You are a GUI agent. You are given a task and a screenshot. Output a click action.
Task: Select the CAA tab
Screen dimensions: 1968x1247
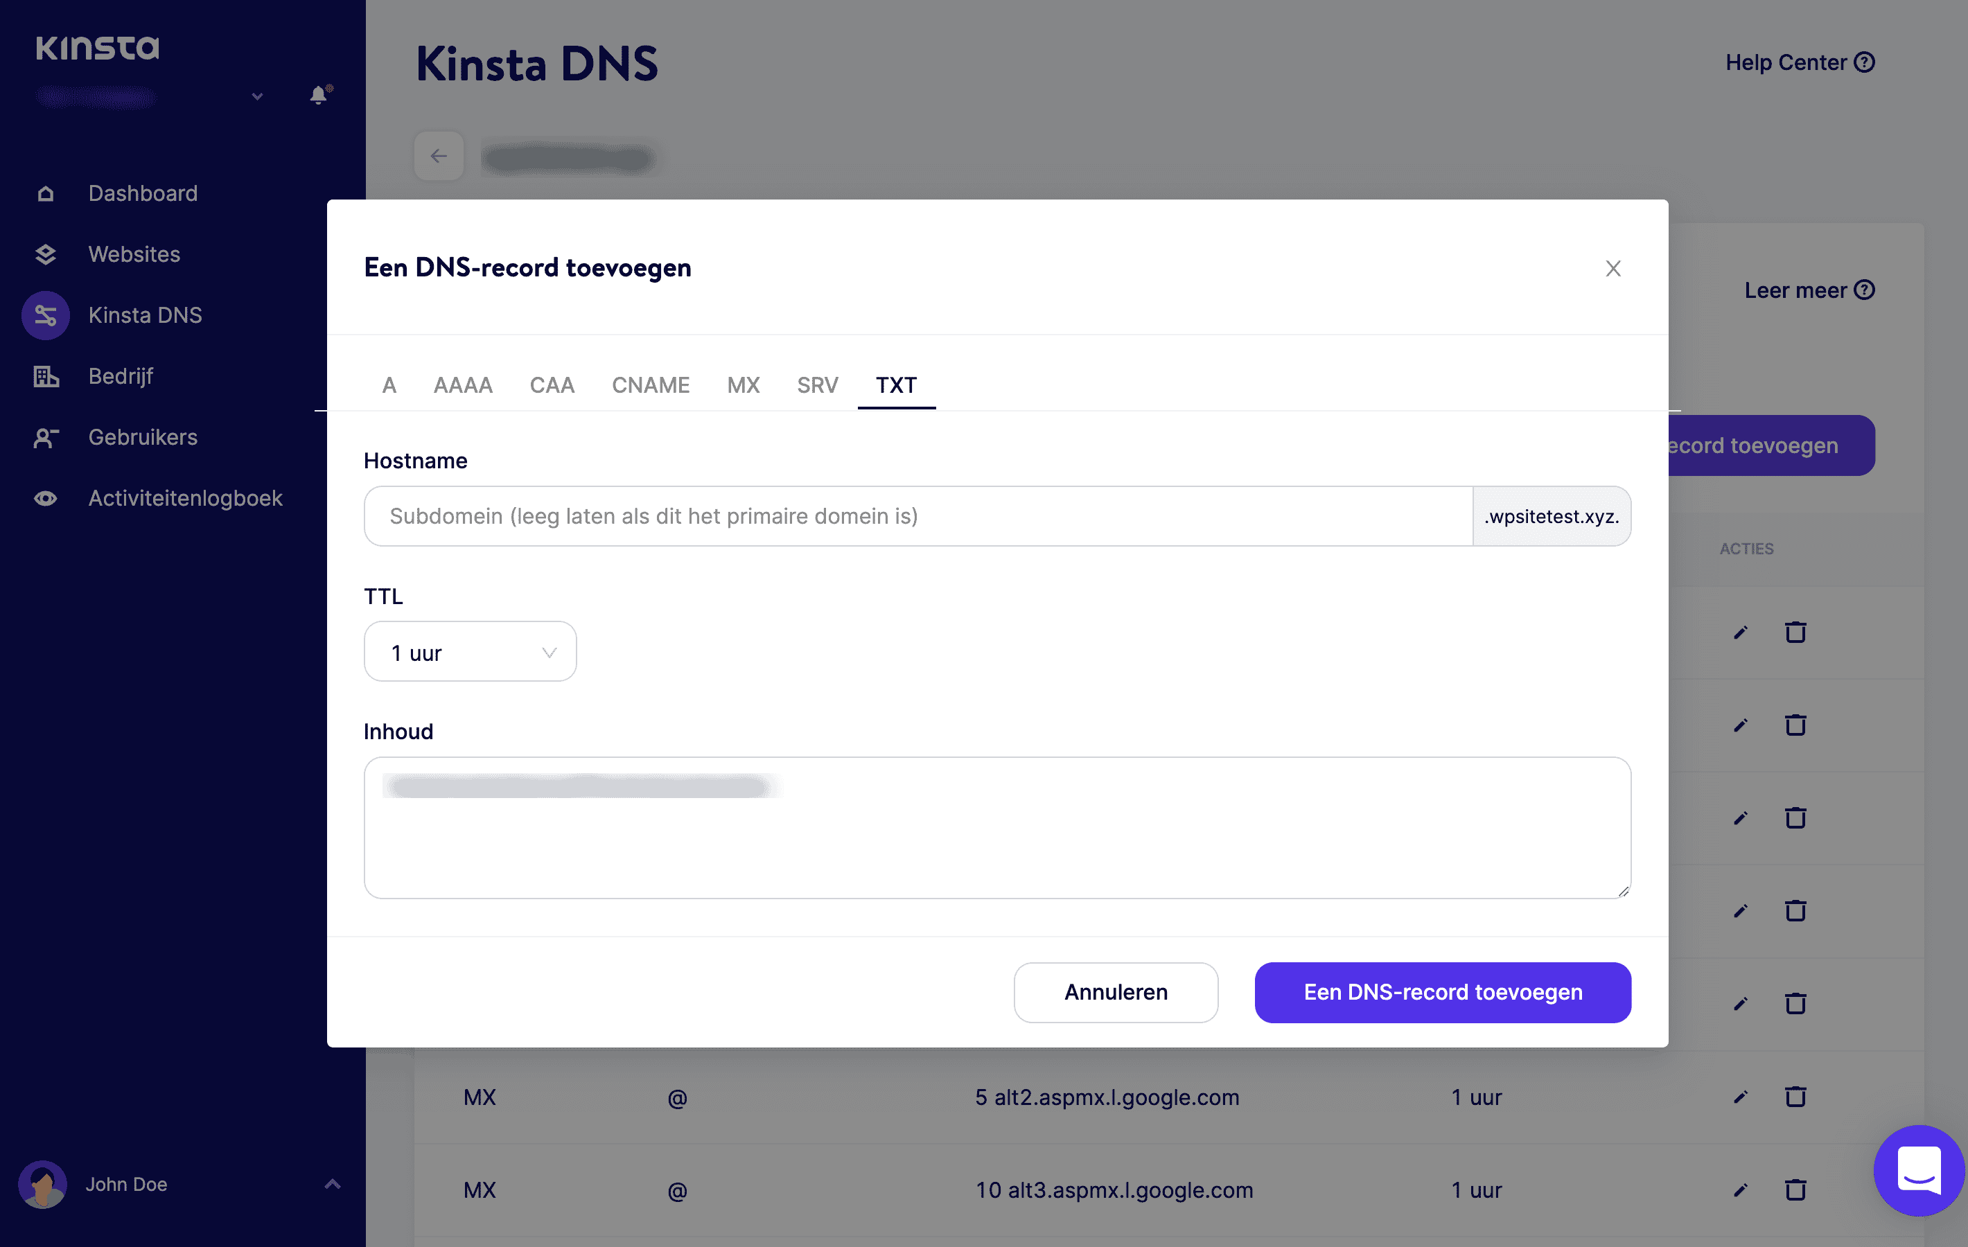[x=552, y=385]
